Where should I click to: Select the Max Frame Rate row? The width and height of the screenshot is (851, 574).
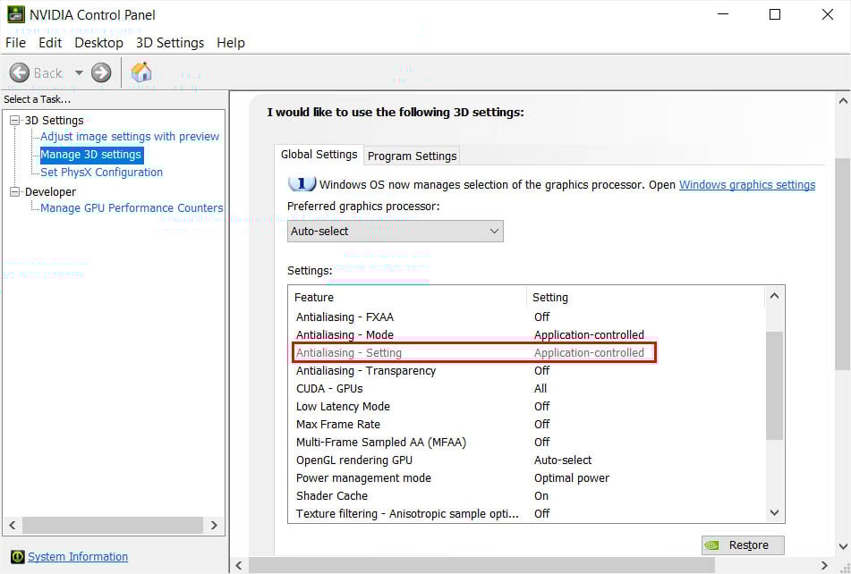click(526, 425)
